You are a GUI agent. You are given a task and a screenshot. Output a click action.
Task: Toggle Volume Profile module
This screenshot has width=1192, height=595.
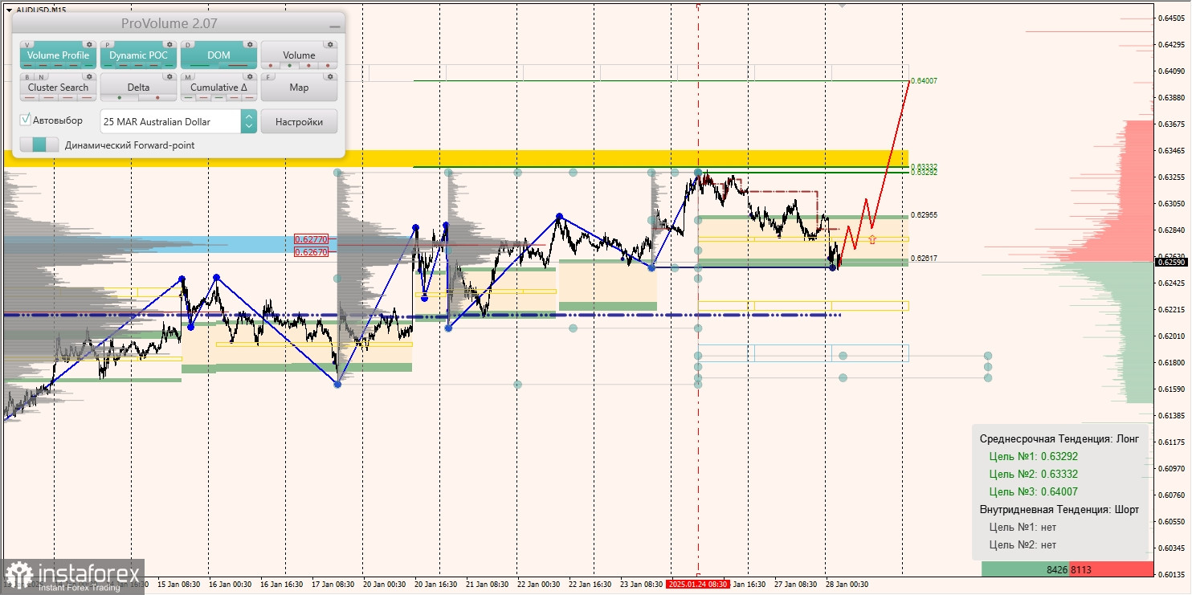[58, 55]
